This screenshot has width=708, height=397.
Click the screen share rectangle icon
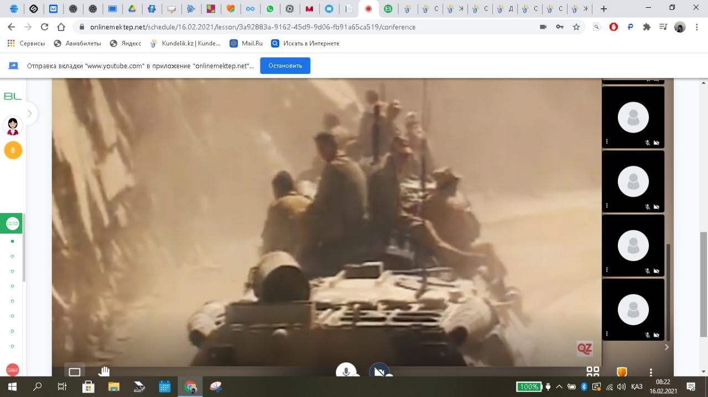pos(75,372)
